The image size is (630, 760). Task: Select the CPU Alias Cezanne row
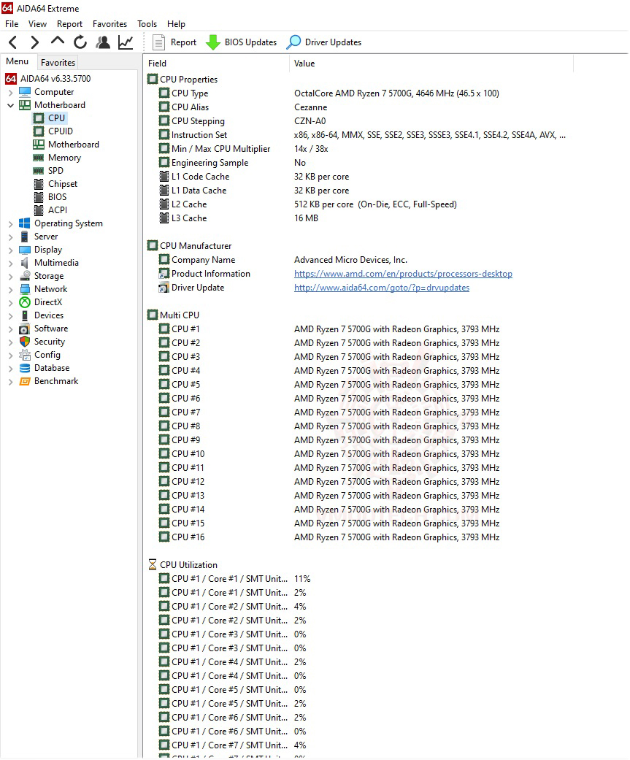pos(358,107)
